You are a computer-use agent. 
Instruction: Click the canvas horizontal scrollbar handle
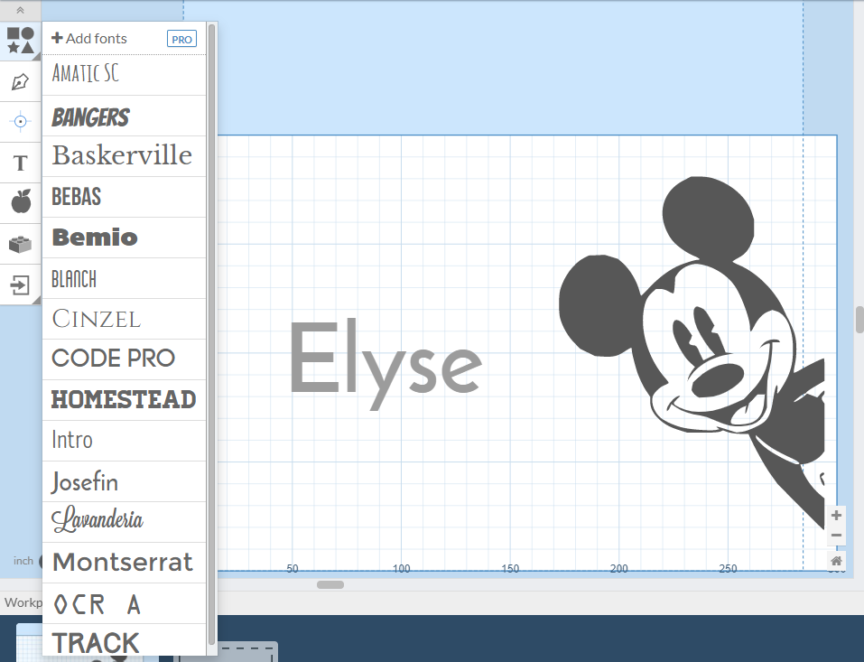pos(330,584)
